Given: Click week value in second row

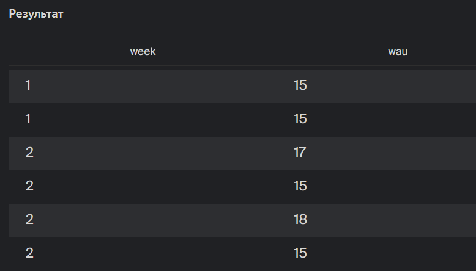Looking at the screenshot, I should click(28, 119).
